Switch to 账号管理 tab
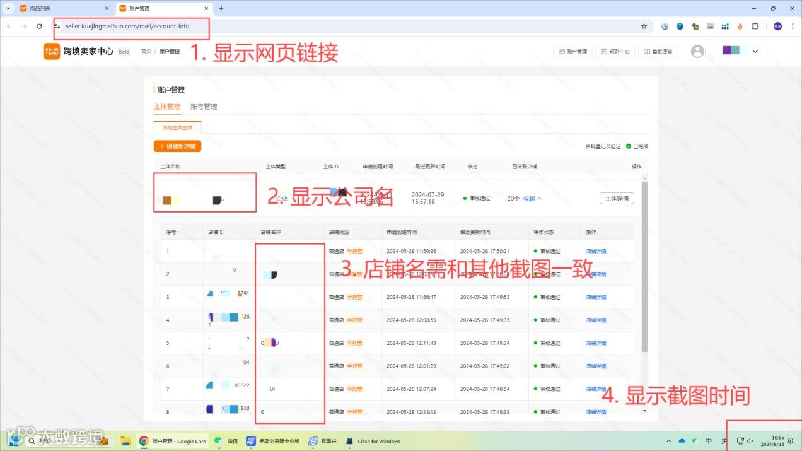The height and width of the screenshot is (451, 802). click(x=204, y=107)
